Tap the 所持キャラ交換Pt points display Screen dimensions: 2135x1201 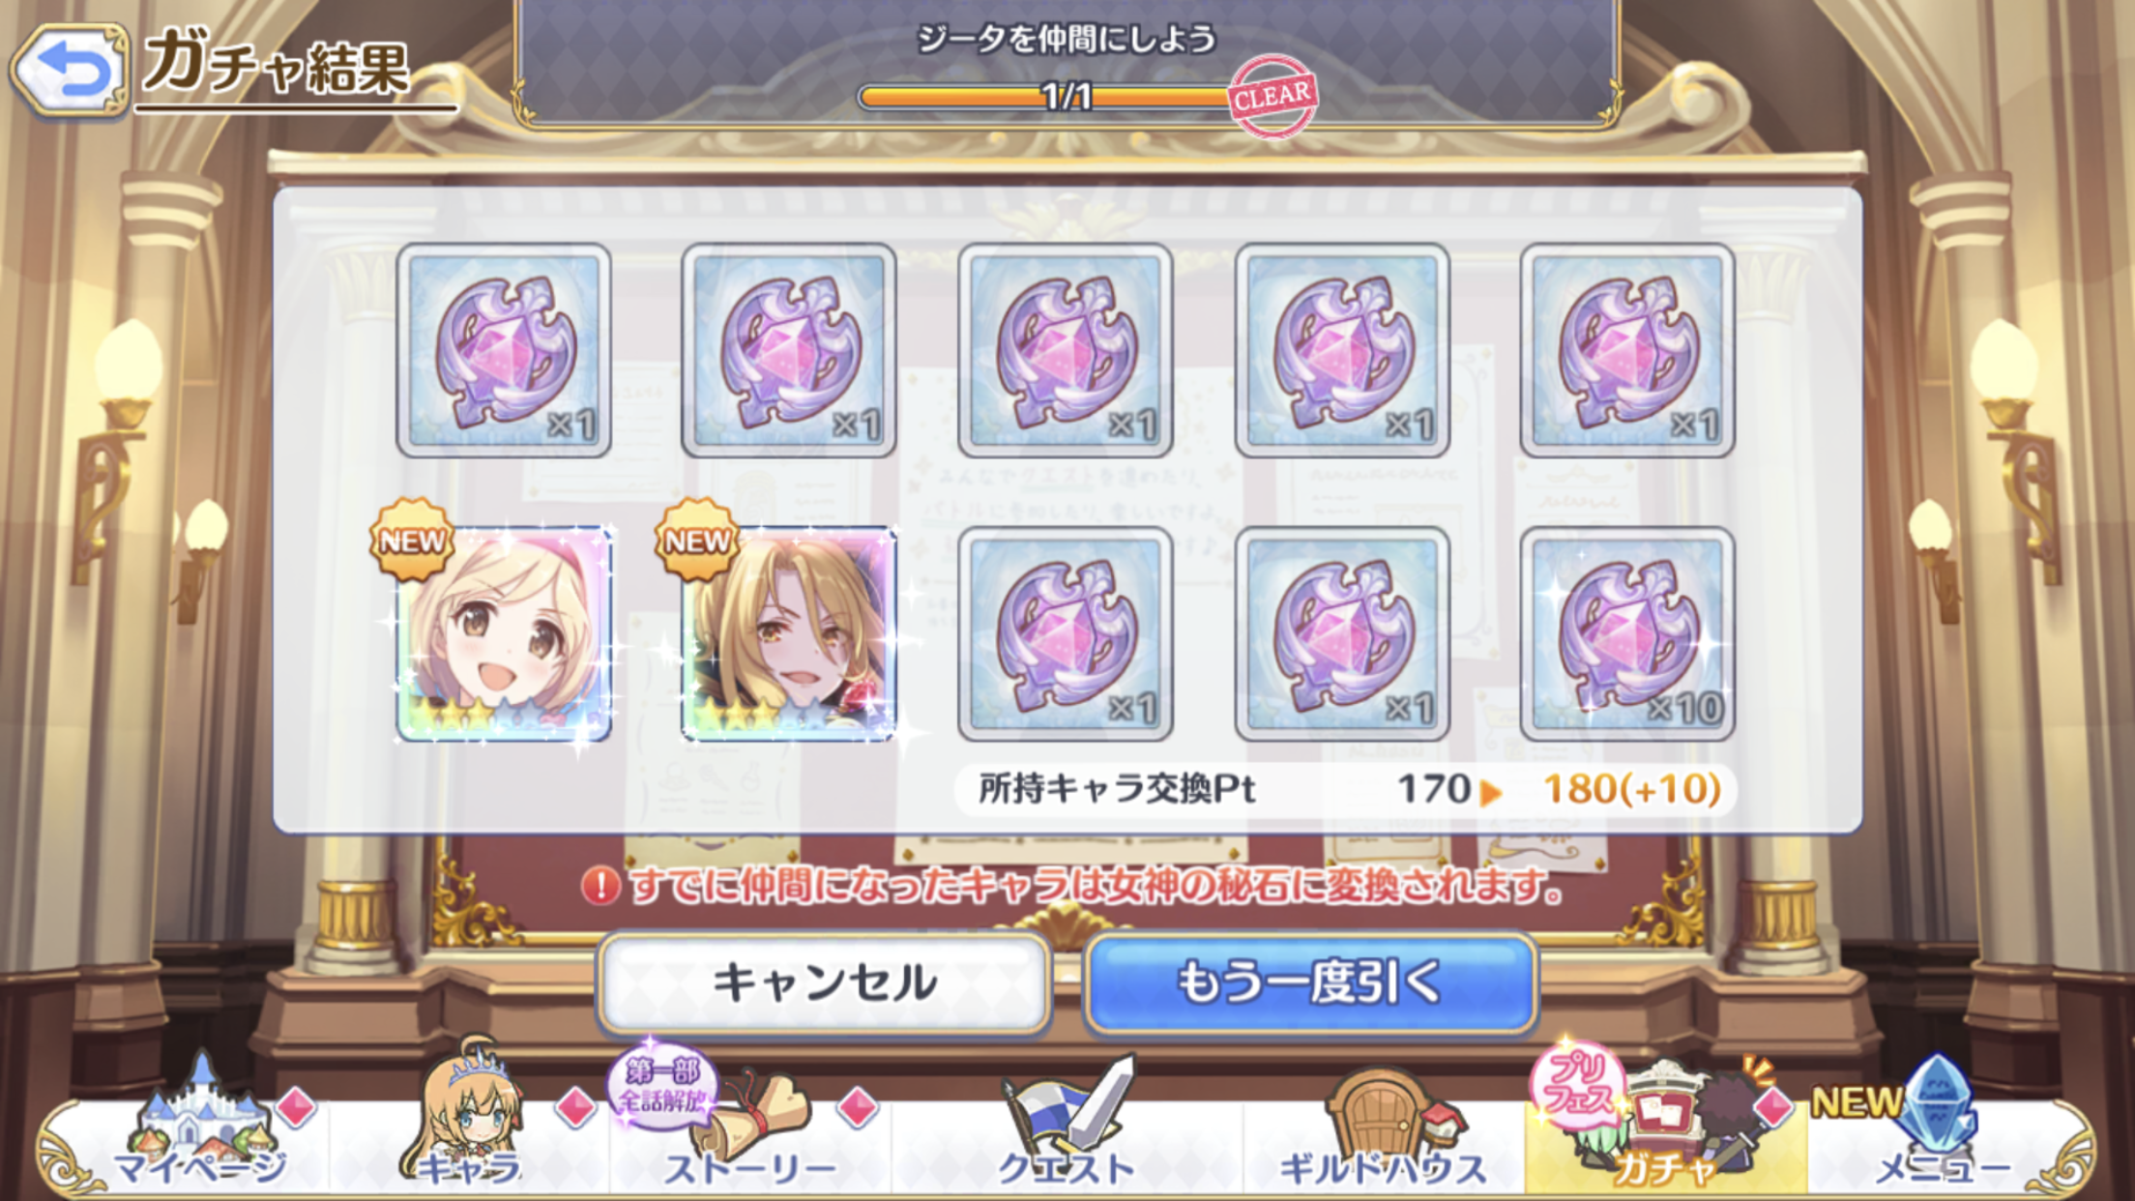tap(1344, 789)
